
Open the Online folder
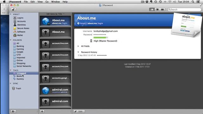19,60
